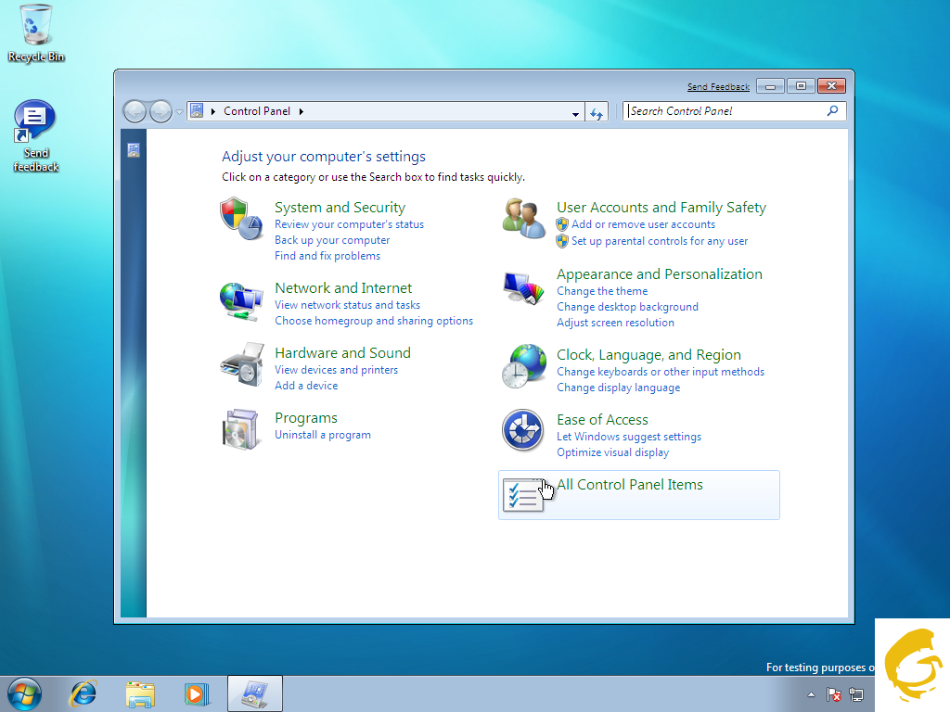Screen dimensions: 950x712
Task: Expand the arrow after Control Panel breadcrumb
Action: tap(302, 111)
